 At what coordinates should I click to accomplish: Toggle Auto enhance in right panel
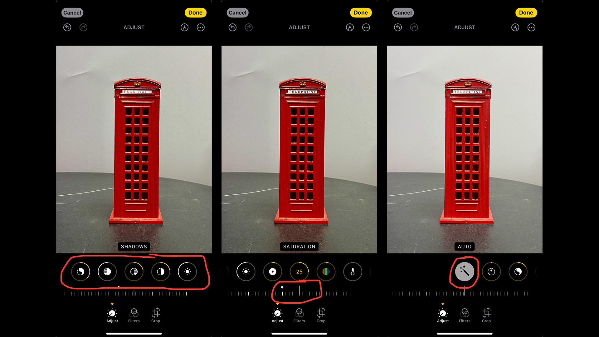464,271
